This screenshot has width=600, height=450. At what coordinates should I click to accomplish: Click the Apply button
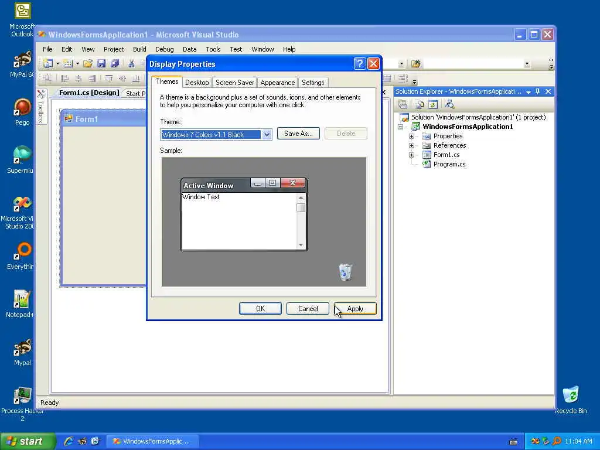pos(355,308)
